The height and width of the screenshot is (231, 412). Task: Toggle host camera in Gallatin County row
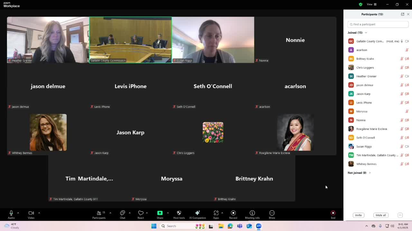407,41
